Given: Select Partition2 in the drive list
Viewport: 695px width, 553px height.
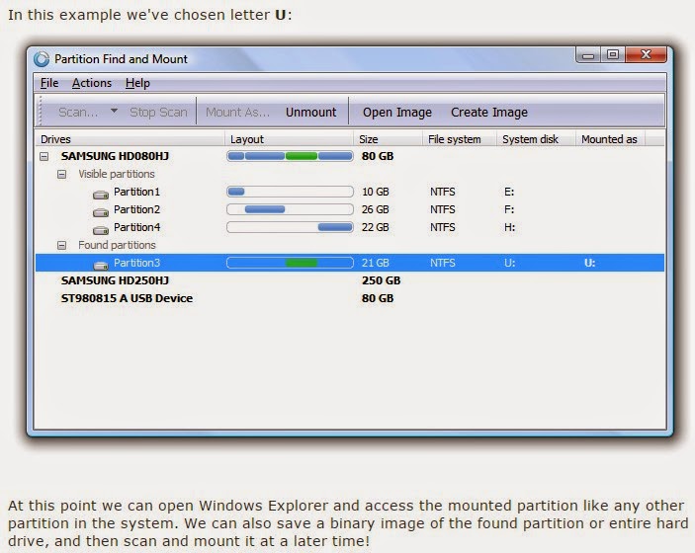Looking at the screenshot, I should [x=136, y=209].
